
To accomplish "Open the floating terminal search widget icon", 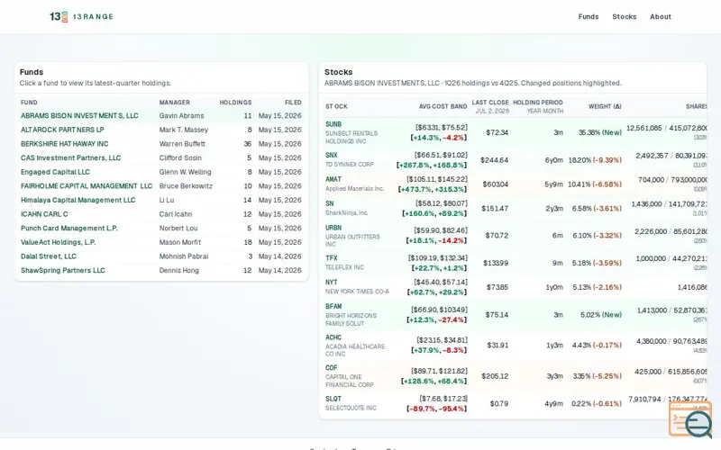I will click(x=690, y=419).
